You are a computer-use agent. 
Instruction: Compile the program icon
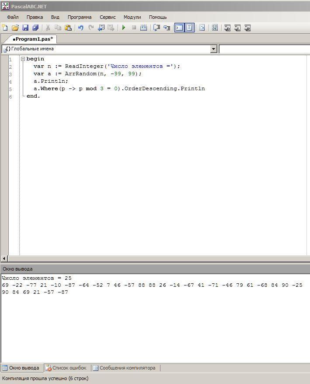tap(144, 28)
